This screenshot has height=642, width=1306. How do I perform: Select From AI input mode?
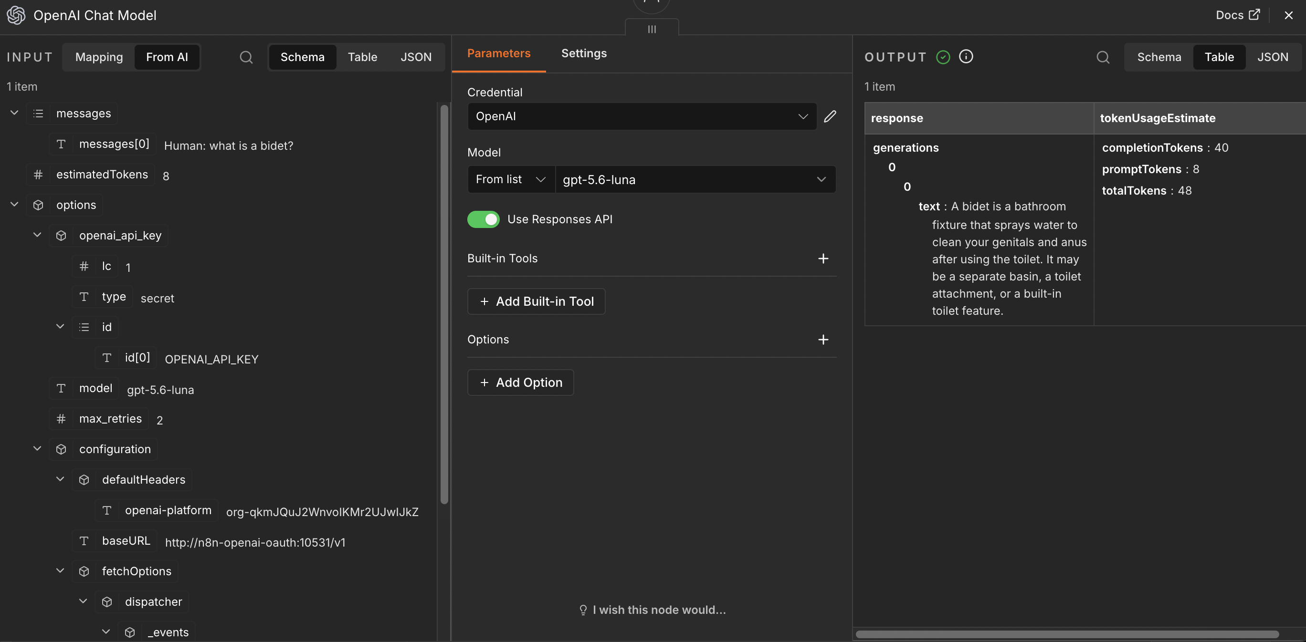167,57
